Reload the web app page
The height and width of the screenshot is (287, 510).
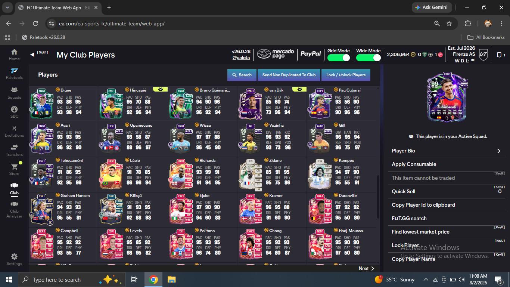[35, 24]
